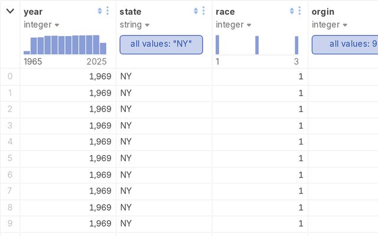Select race histogram bar for value 1
378x236 pixels.
coord(217,45)
